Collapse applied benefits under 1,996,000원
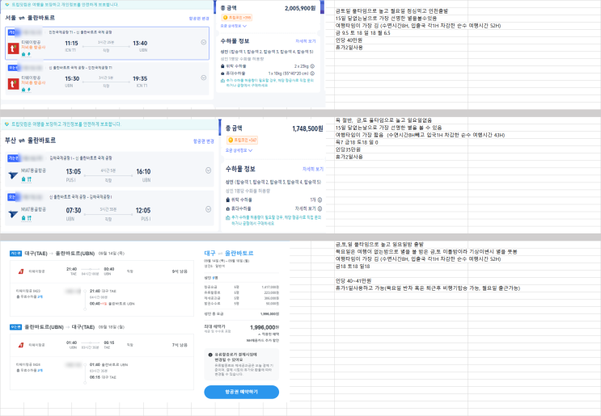 tap(269, 334)
